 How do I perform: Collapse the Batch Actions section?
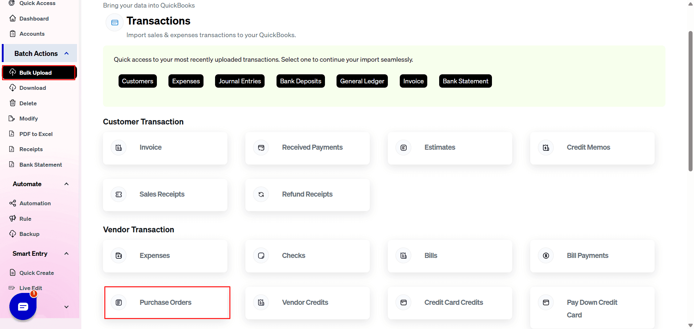(67, 53)
